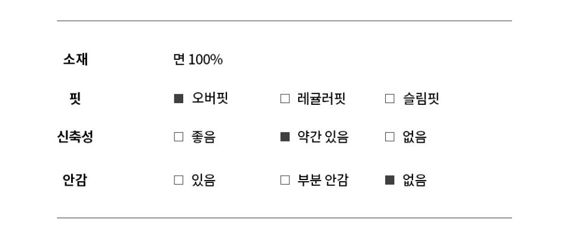
Task: Toggle the 약간 있음 checkbox
Action: click(285, 137)
